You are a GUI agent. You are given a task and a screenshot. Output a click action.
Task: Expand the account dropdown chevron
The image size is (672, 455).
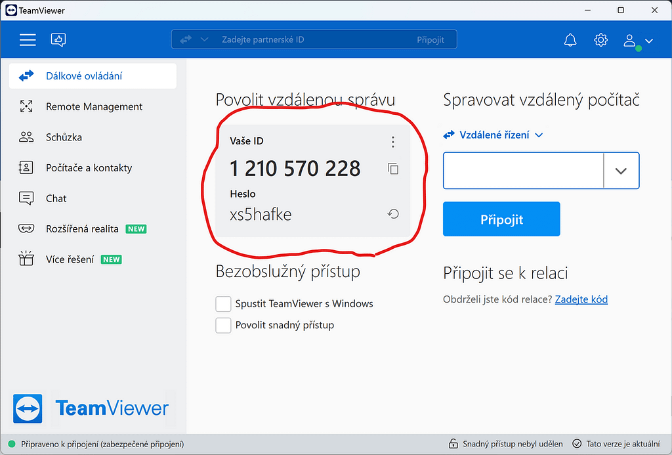(649, 41)
